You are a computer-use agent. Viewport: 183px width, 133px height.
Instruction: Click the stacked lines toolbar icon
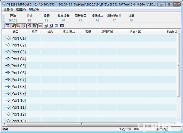[x=40, y=26]
